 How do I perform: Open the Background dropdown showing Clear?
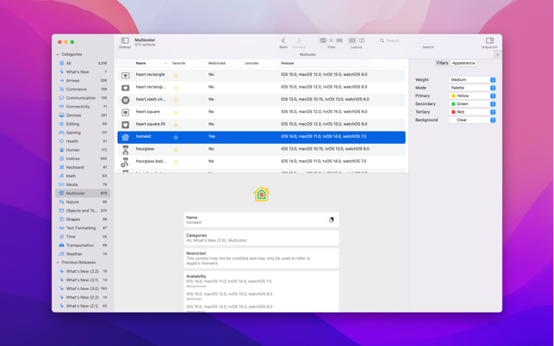(472, 120)
